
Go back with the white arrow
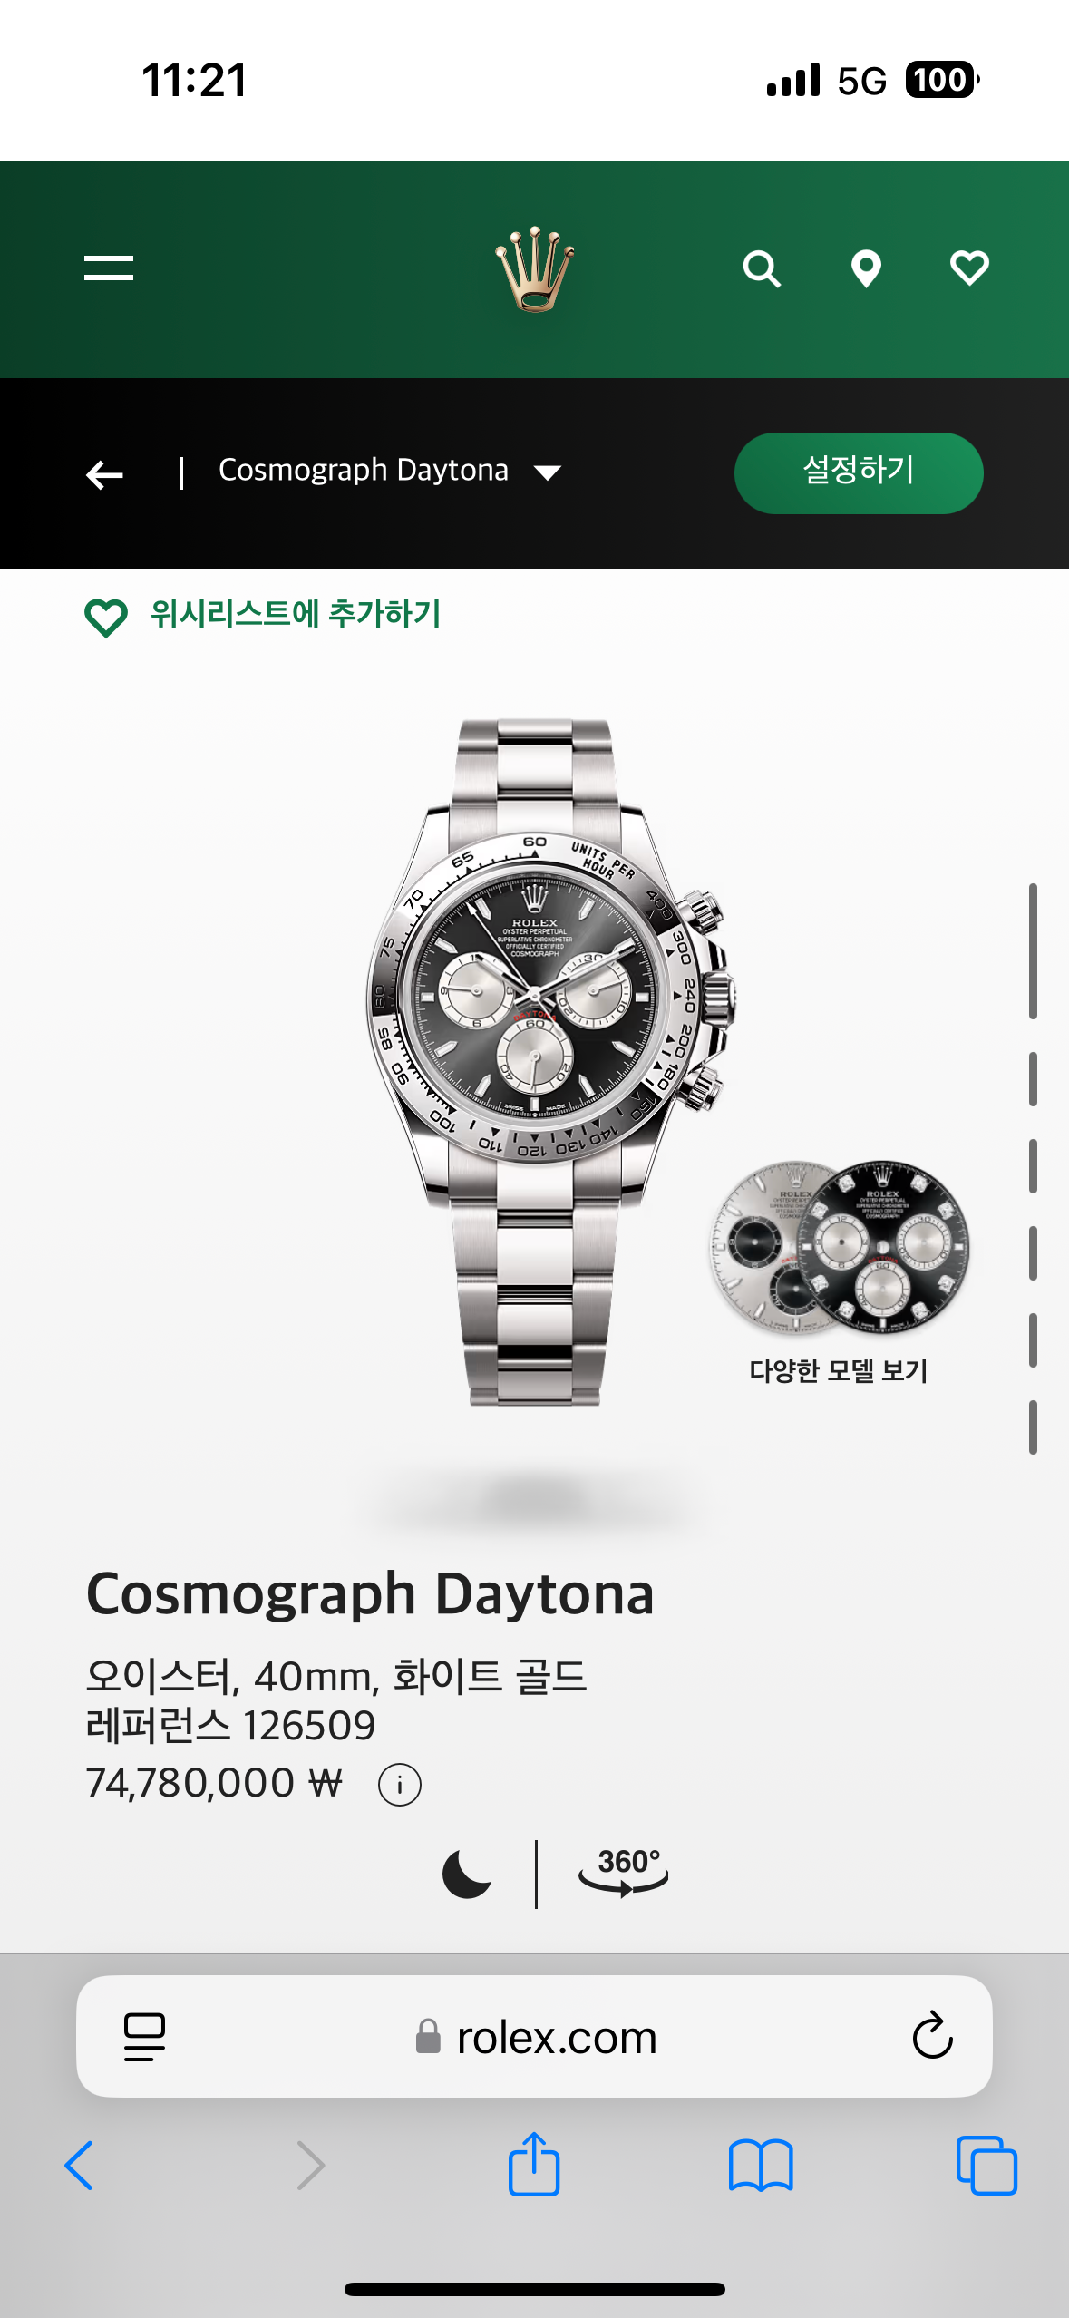(104, 474)
